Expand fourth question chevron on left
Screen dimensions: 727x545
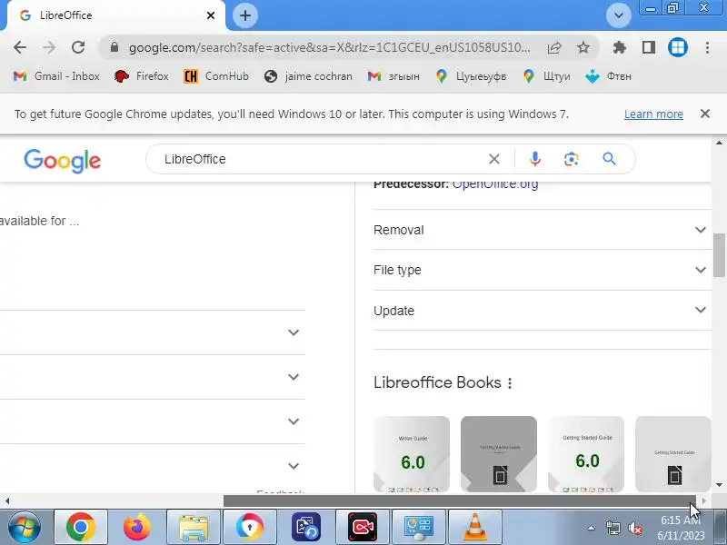[293, 466]
